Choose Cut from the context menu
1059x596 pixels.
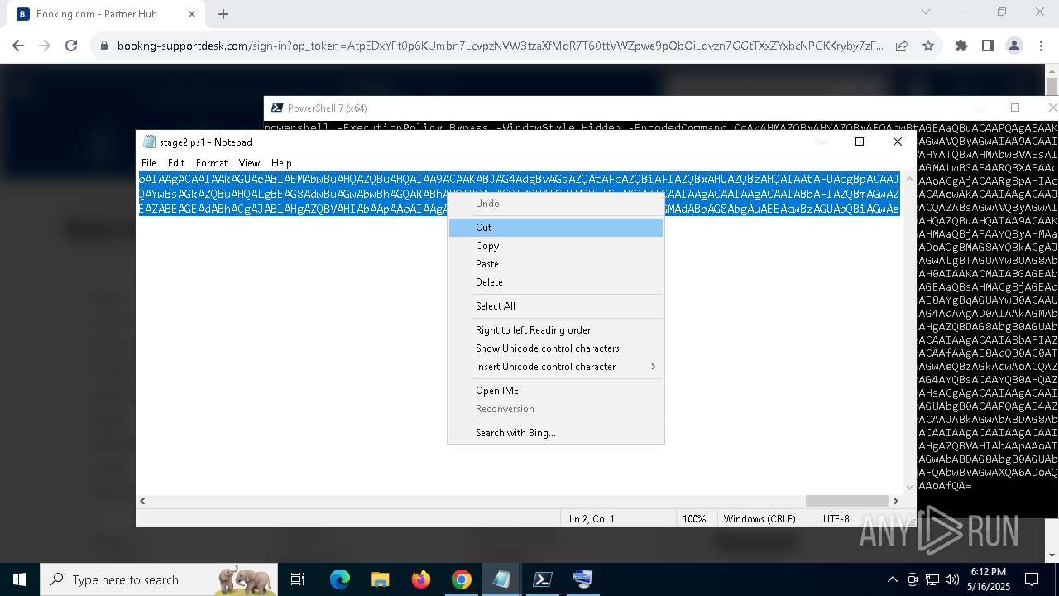click(555, 227)
